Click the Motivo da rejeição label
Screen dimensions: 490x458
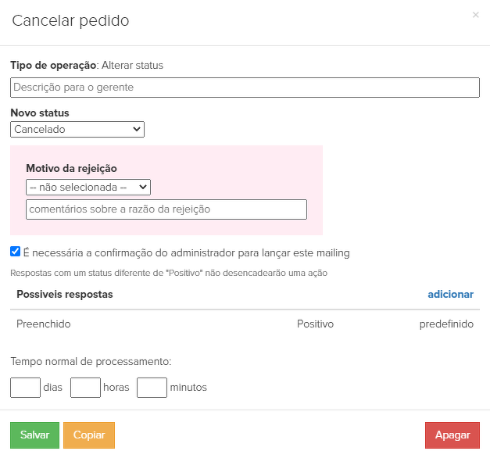click(72, 168)
